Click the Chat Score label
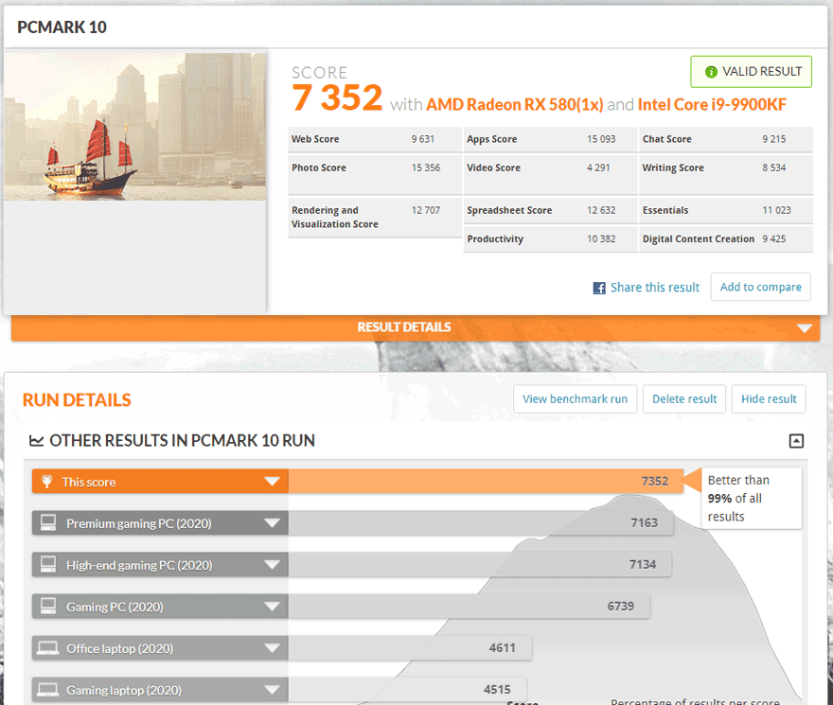Viewport: 833px width, 705px height. click(x=666, y=139)
